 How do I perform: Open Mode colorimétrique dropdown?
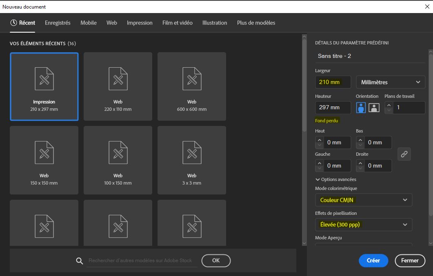364,200
